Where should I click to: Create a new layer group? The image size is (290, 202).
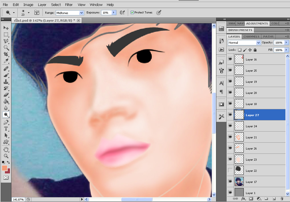[x=266, y=199]
